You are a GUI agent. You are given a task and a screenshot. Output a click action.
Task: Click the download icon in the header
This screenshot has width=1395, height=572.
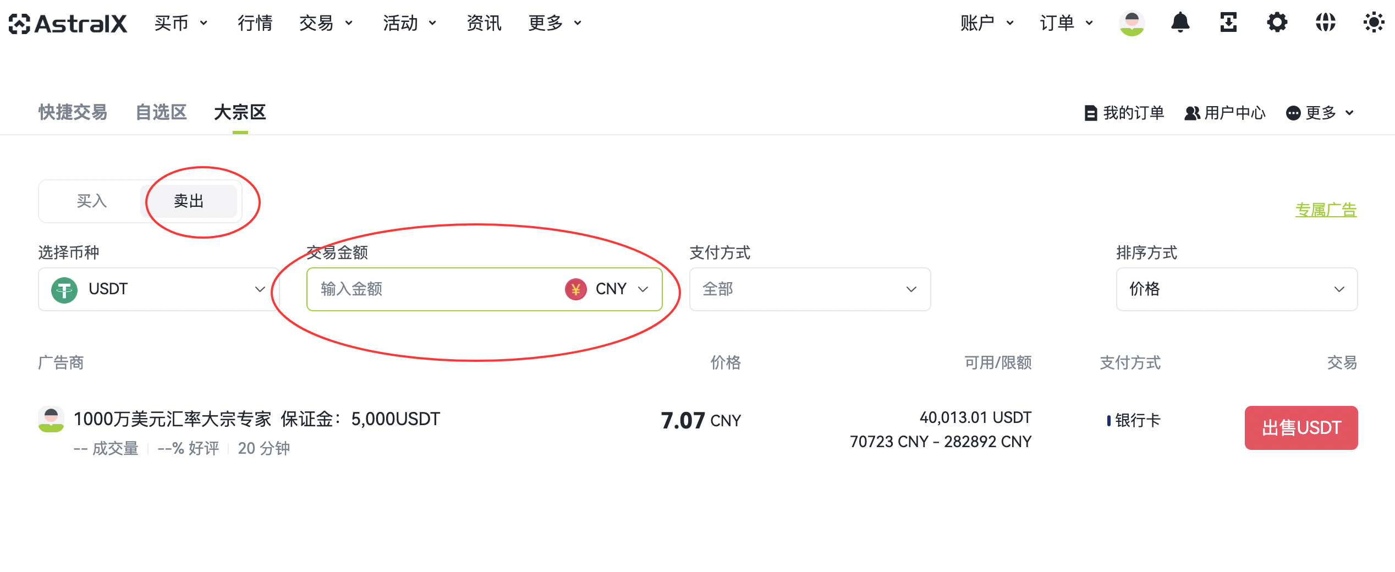[1228, 23]
